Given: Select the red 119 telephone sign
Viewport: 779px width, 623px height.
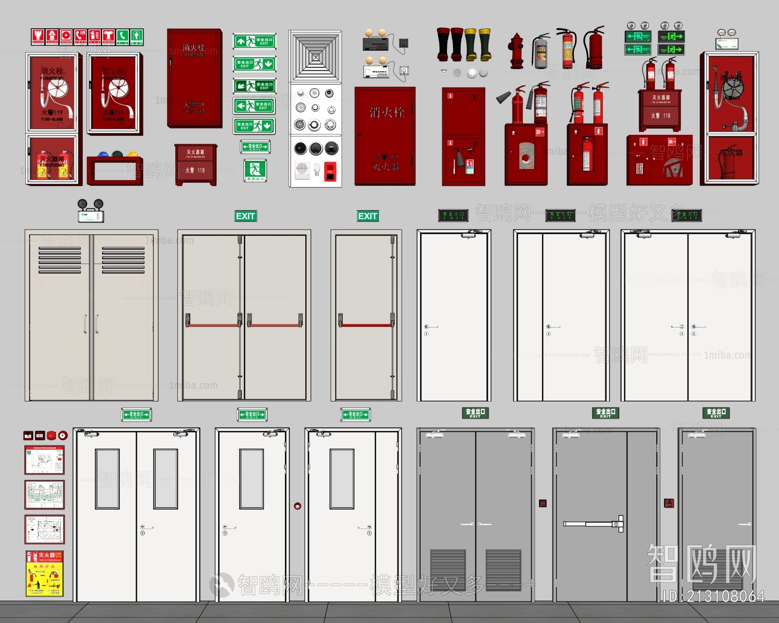Looking at the screenshot, I should (x=80, y=37).
